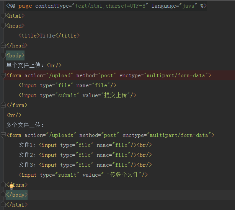Click the yellow intention lightbulb icon
Viewport: 235px width, 210px height.
[x=11, y=186]
